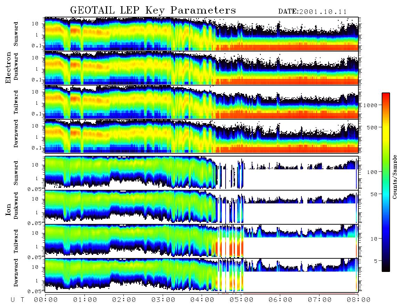
Task: Click the "02:00" time tick label
Action: click(x=124, y=300)
